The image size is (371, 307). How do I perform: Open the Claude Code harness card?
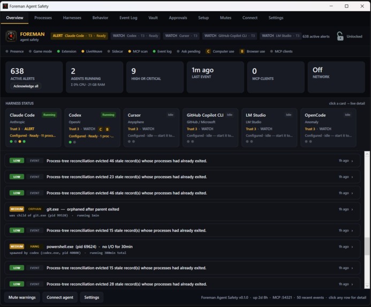pyautogui.click(x=33, y=128)
